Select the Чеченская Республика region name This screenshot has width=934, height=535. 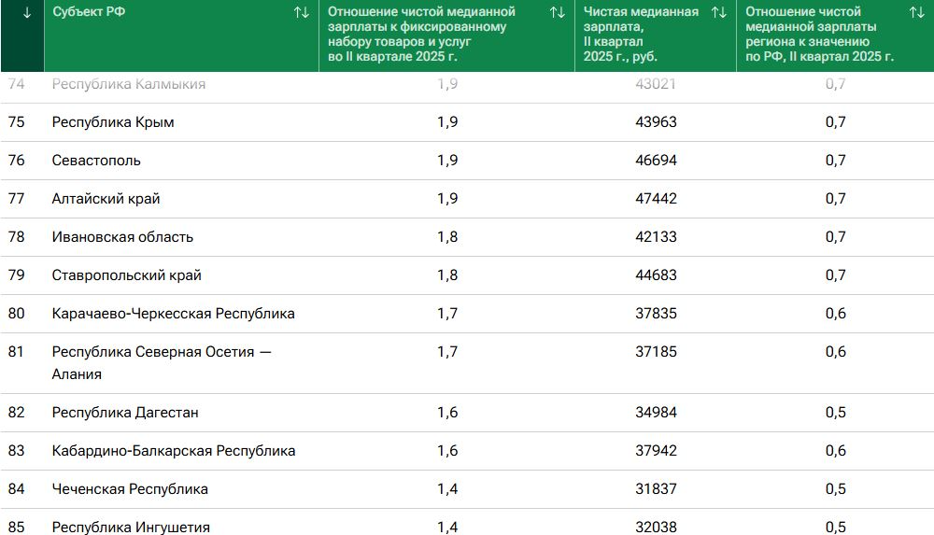coord(130,489)
